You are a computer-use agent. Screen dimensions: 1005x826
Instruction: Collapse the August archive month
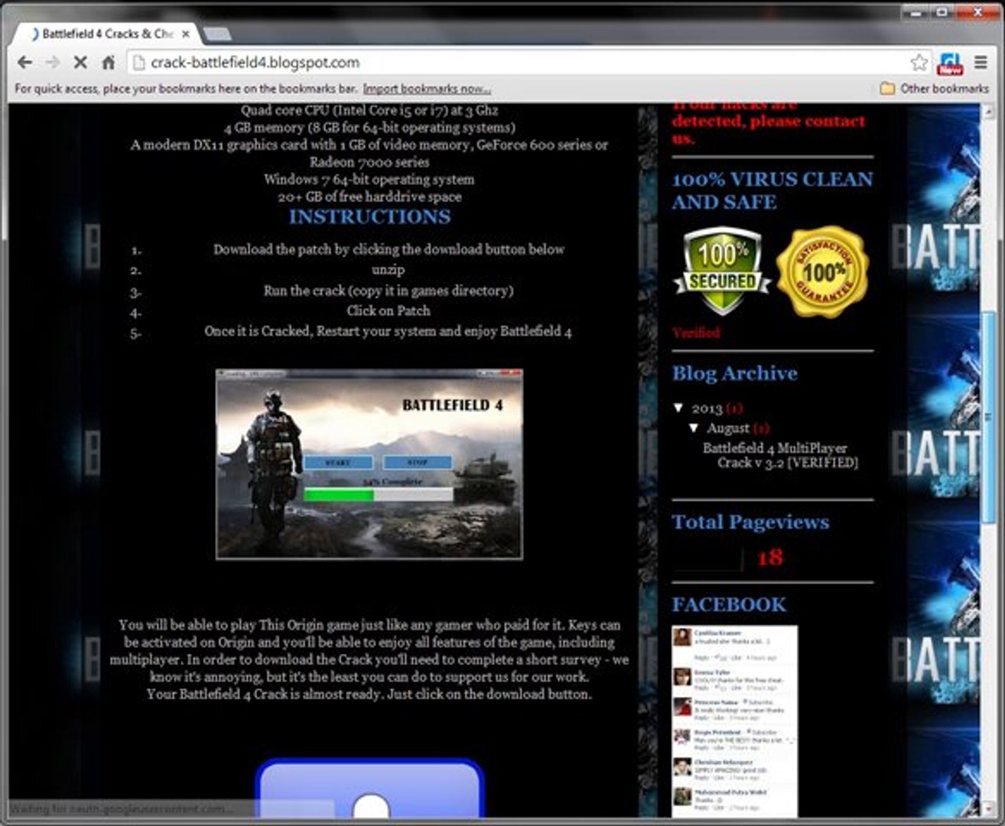point(694,428)
